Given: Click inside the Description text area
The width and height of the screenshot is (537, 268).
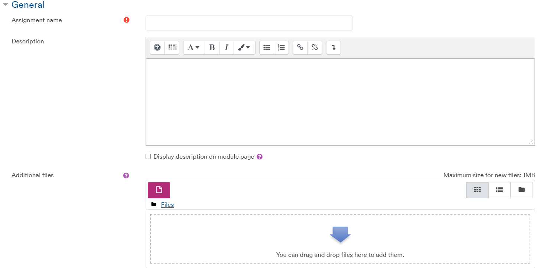Looking at the screenshot, I should pyautogui.click(x=340, y=102).
